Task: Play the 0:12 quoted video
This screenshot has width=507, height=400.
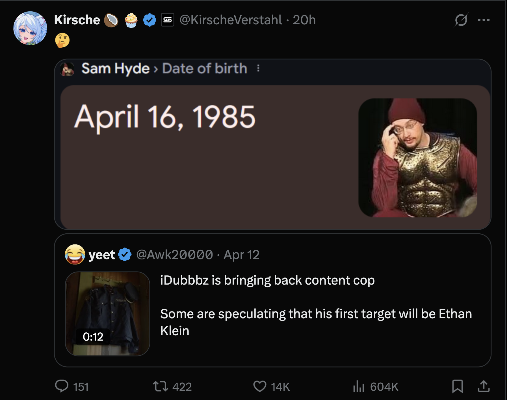Action: click(107, 313)
